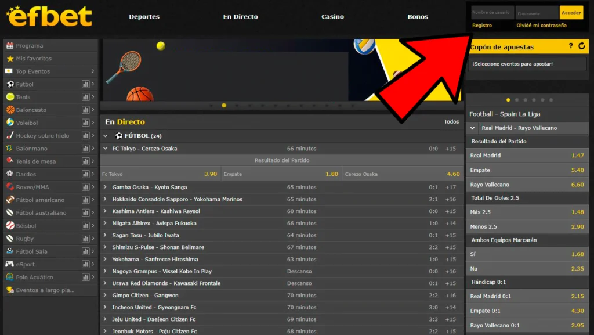The width and height of the screenshot is (594, 335).
Task: Click the help question mark in betting slip
Action: tap(571, 46)
